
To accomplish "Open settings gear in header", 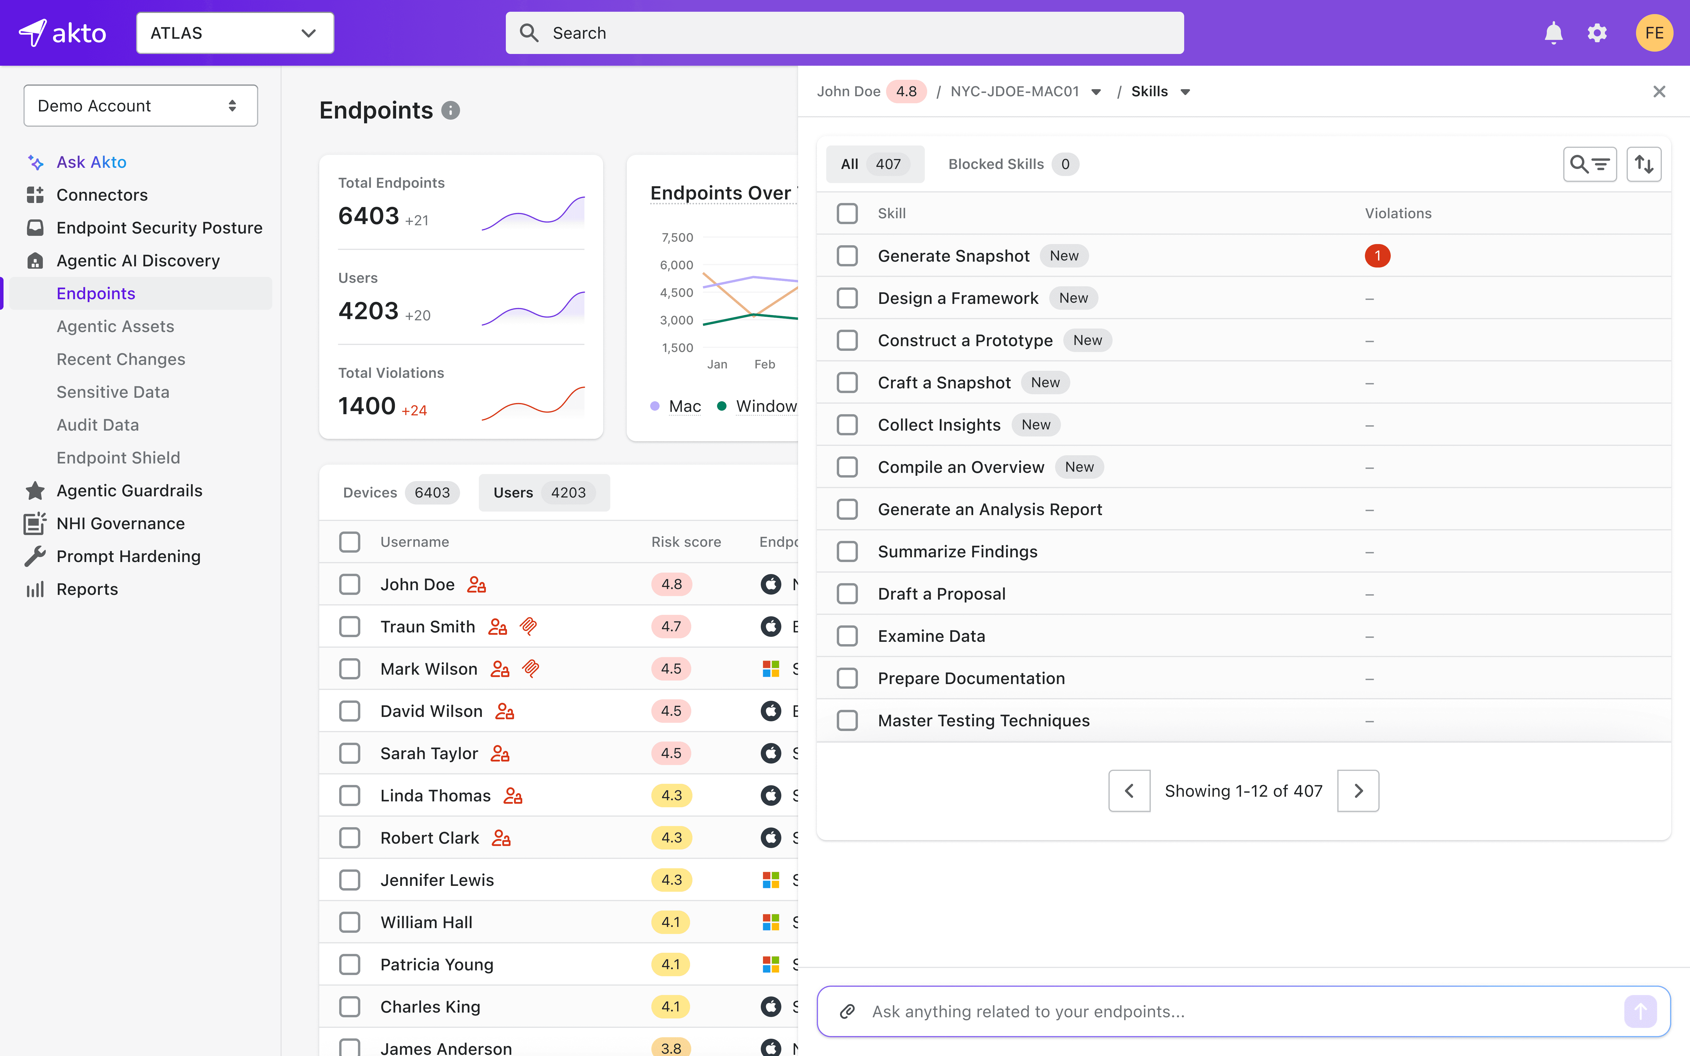I will coord(1597,33).
